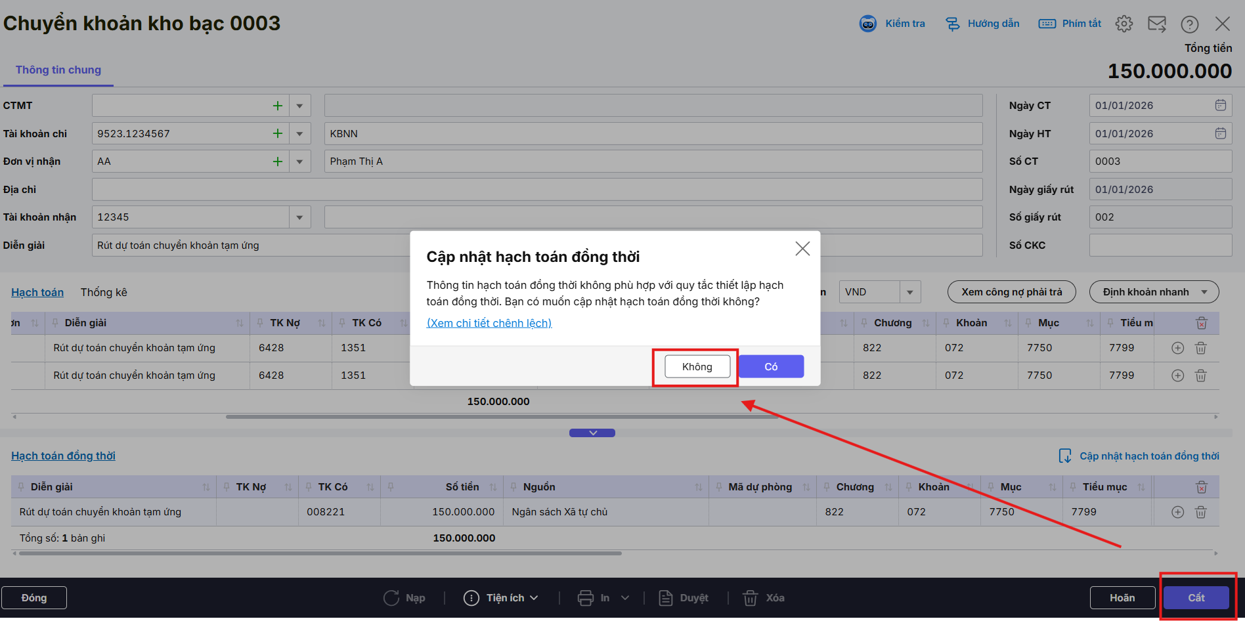Screen dimensions: 1245x621
Task: Close the Cập nhật hạch toán dialog
Action: tap(802, 249)
